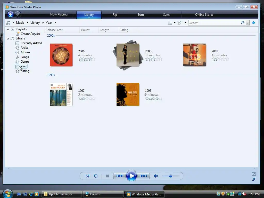Viewport: 264px width, 198px height.
Task: Select the 2000s group heading
Action: 51,36
